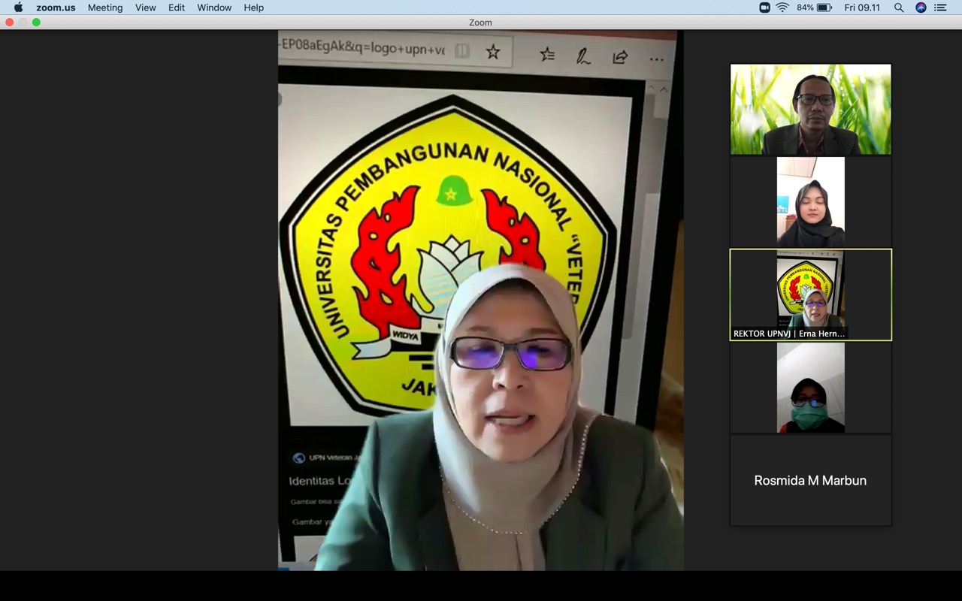The image size is (962, 601).
Task: Open the Apple menu
Action: (19, 8)
